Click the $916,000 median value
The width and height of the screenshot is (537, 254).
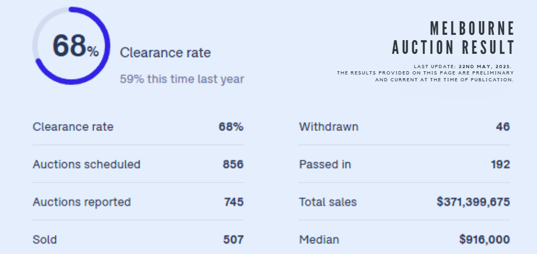(485, 239)
